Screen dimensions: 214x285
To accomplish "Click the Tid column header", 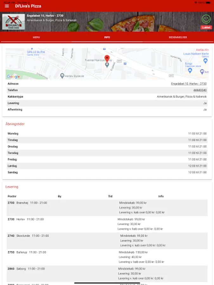I will click(110, 196).
